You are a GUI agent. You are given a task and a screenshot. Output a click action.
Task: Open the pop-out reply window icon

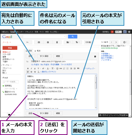pyautogui.click(x=95, y=56)
